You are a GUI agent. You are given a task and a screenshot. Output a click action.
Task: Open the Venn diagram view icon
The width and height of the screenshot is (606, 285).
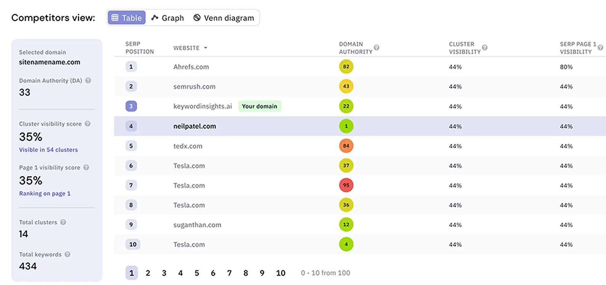coord(197,17)
